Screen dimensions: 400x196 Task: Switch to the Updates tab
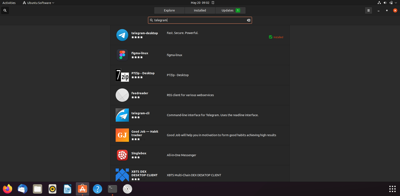pyautogui.click(x=231, y=11)
